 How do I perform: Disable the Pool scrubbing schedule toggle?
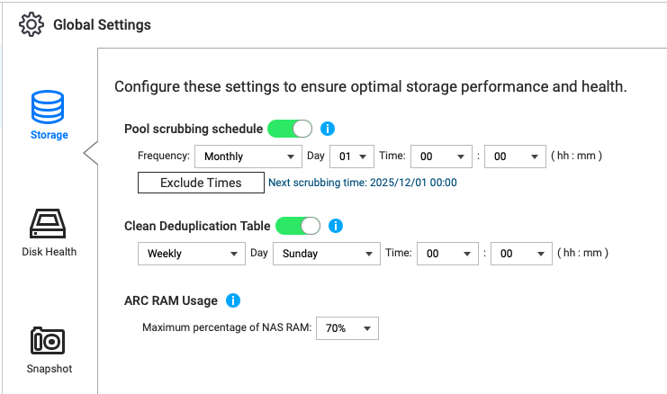290,129
